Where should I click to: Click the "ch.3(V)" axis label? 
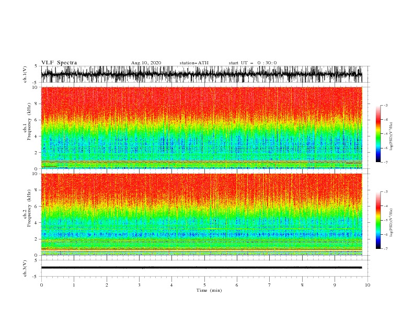click(x=25, y=268)
